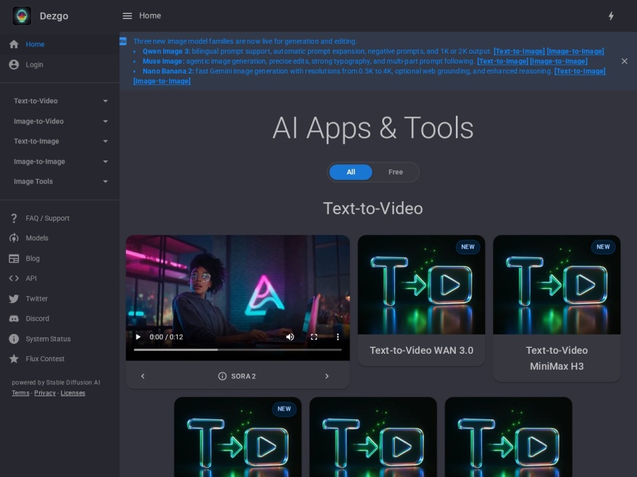This screenshot has height=477, width=637.
Task: Click the System Status info icon
Action: click(x=14, y=339)
